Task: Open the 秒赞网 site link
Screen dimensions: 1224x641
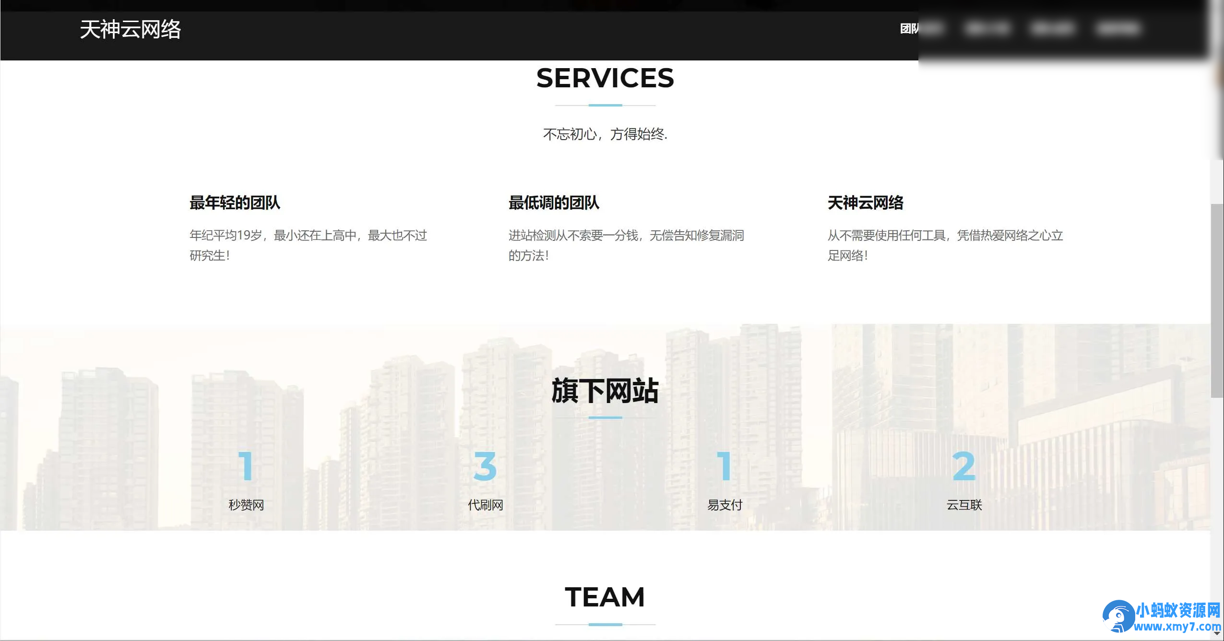Action: point(246,504)
